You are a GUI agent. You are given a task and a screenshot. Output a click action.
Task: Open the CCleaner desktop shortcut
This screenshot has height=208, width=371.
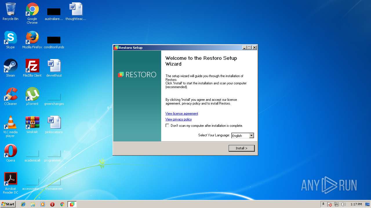click(x=10, y=96)
